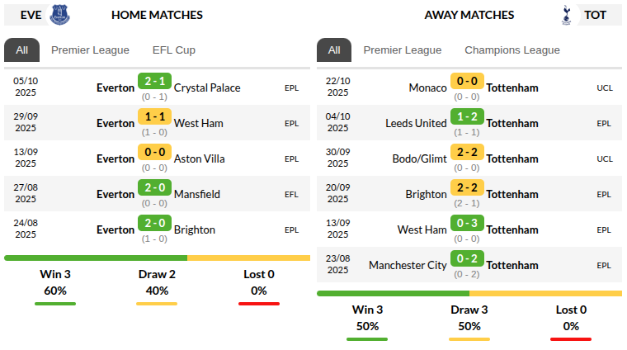The height and width of the screenshot is (350, 627).
Task: Open the Champions League tab
Action: (x=512, y=50)
